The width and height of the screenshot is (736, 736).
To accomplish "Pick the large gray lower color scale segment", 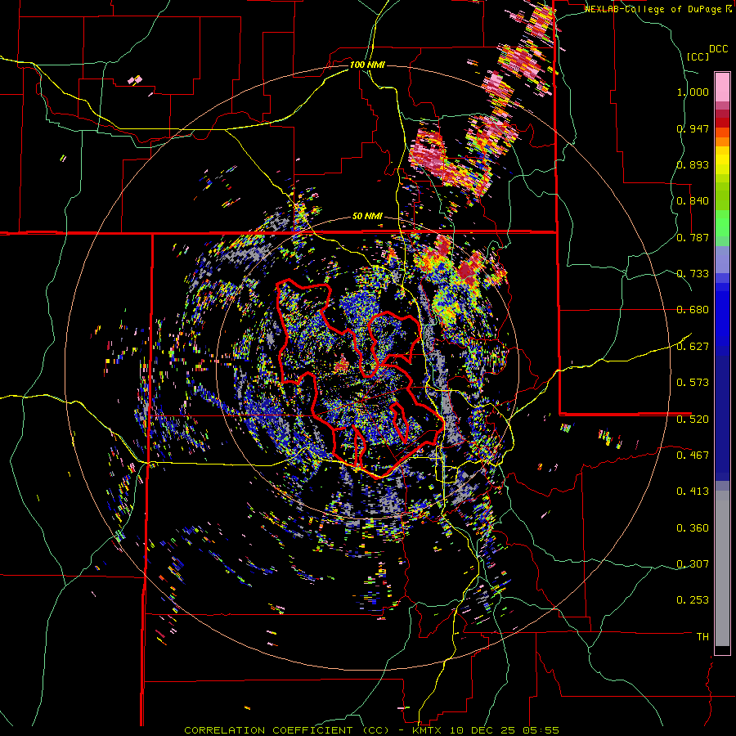I will 722,568.
